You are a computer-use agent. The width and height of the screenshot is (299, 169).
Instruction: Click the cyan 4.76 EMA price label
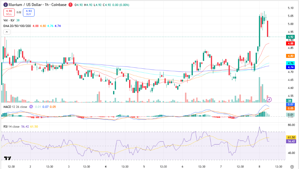(291, 63)
